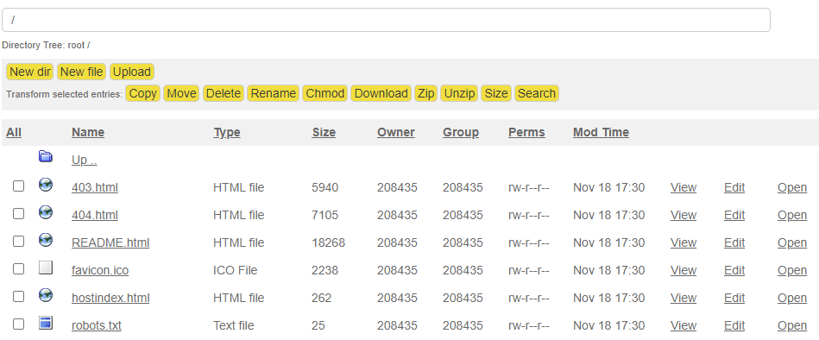Screen dimensions: 819x340
Task: Open the 404.html filename link
Action: (x=95, y=215)
